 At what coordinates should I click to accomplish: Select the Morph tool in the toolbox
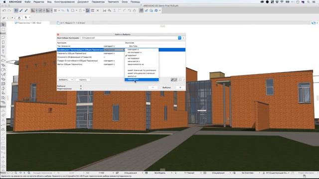[3, 89]
